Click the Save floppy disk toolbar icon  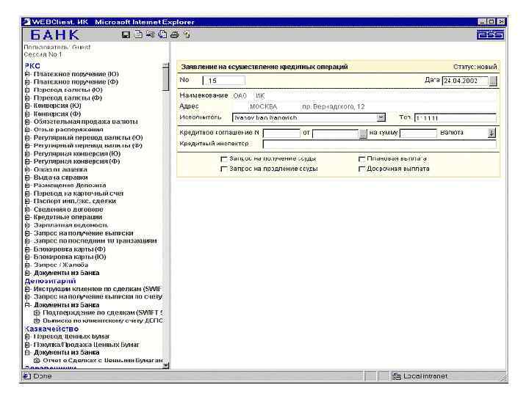click(x=126, y=34)
